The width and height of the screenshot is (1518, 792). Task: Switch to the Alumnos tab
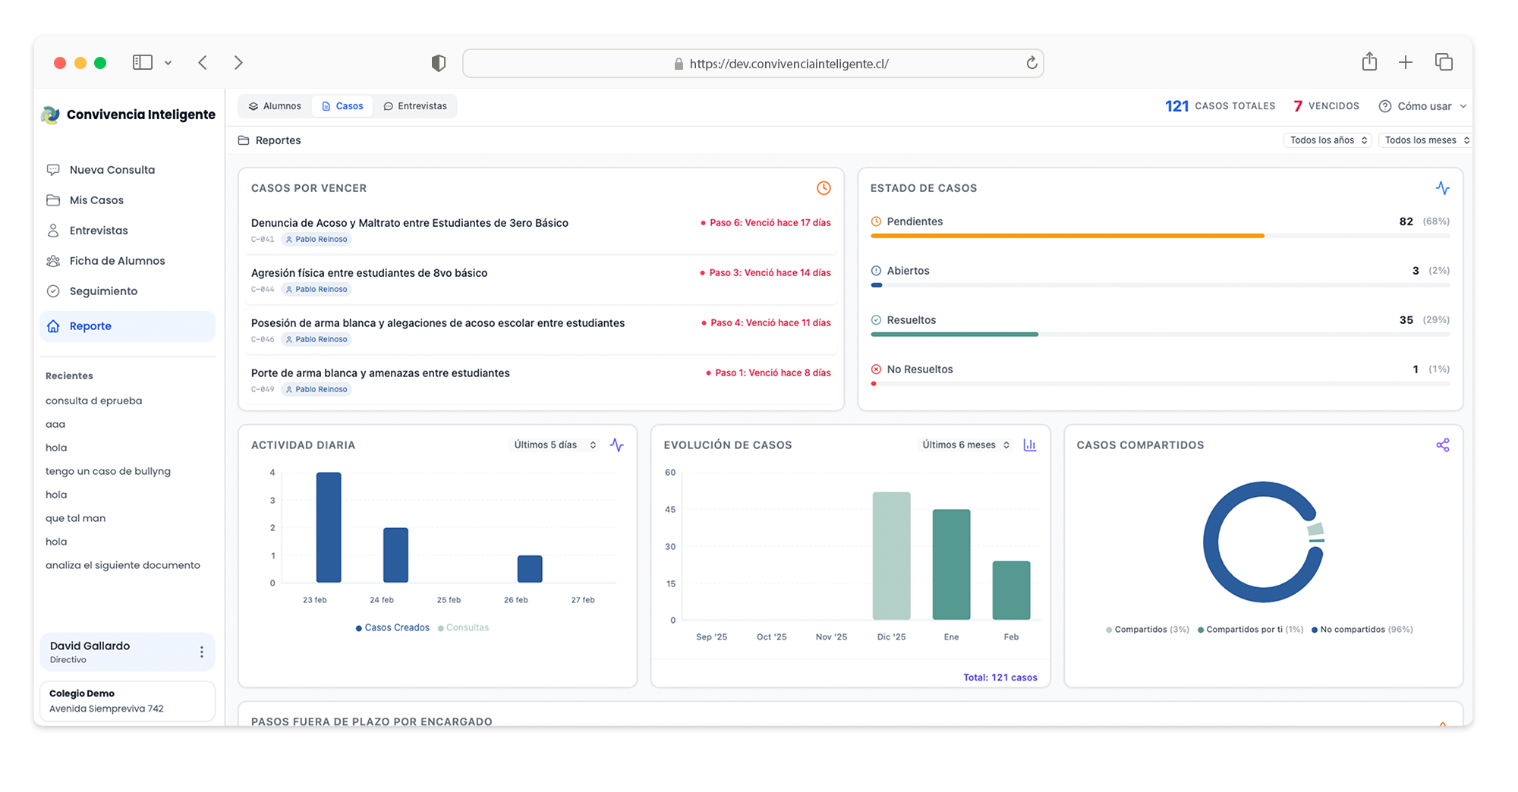tap(275, 106)
